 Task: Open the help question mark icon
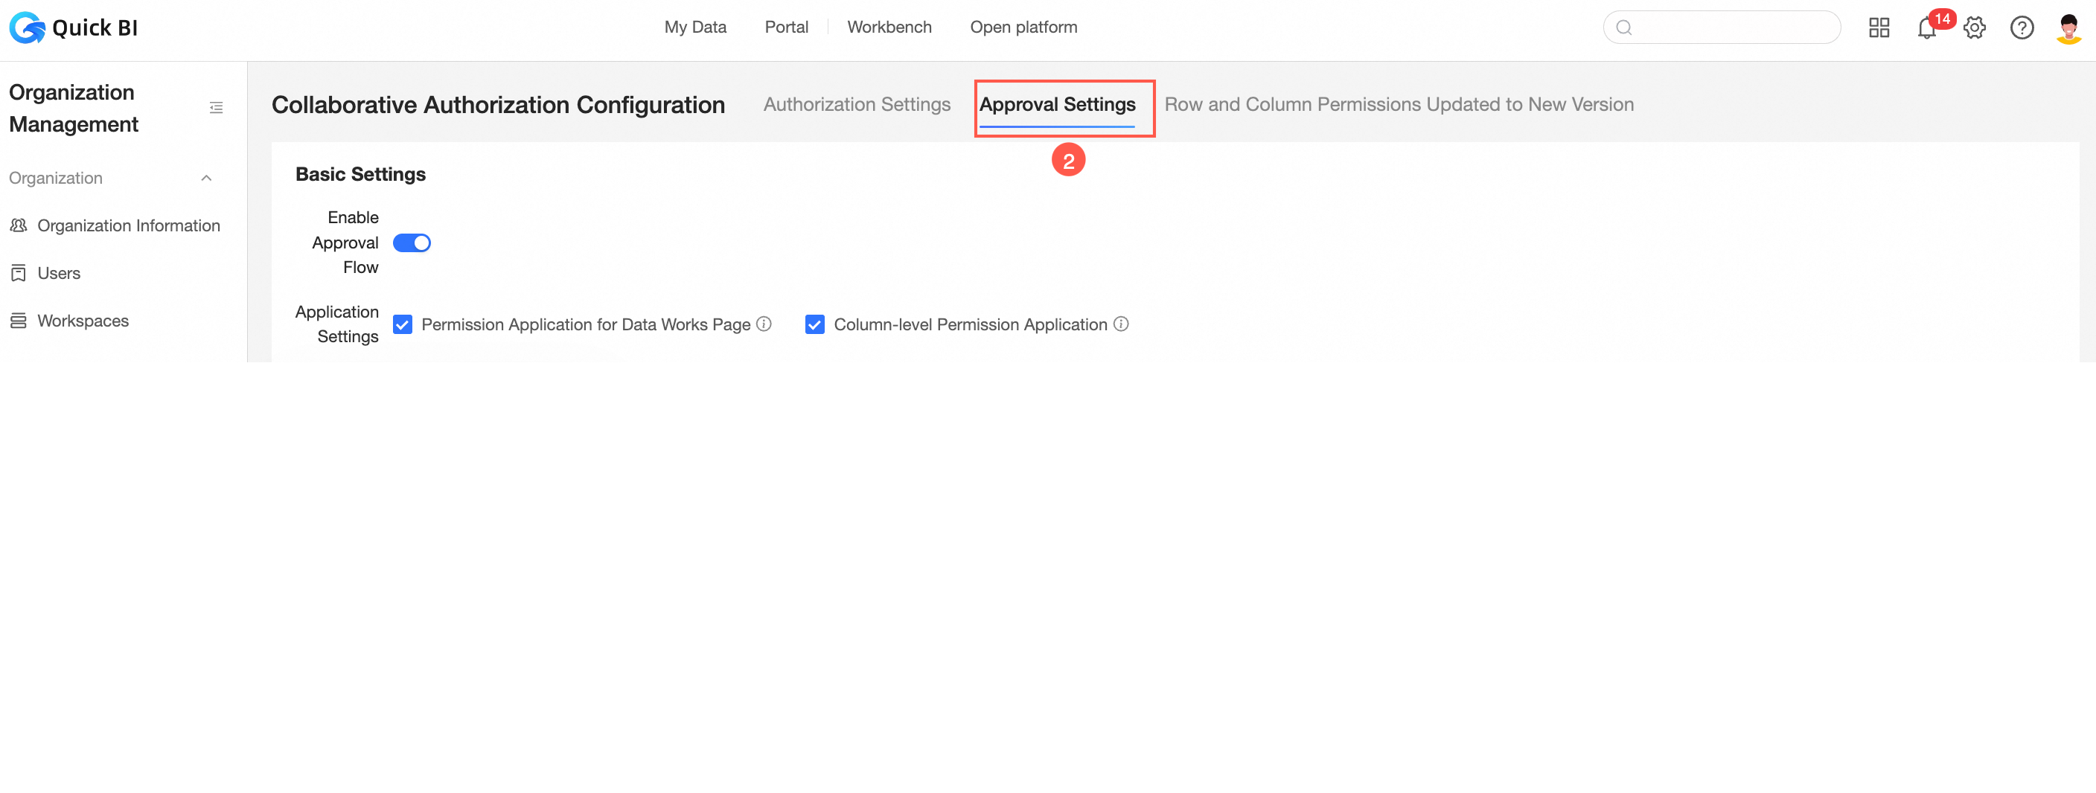2022,28
